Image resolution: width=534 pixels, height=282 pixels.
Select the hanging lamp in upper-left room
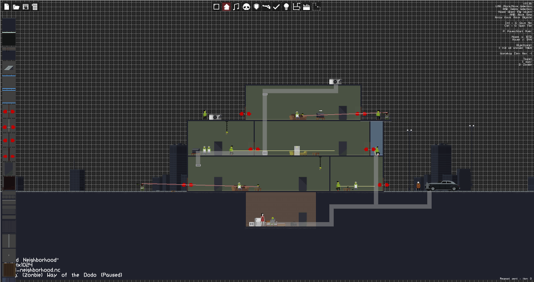pos(227,128)
